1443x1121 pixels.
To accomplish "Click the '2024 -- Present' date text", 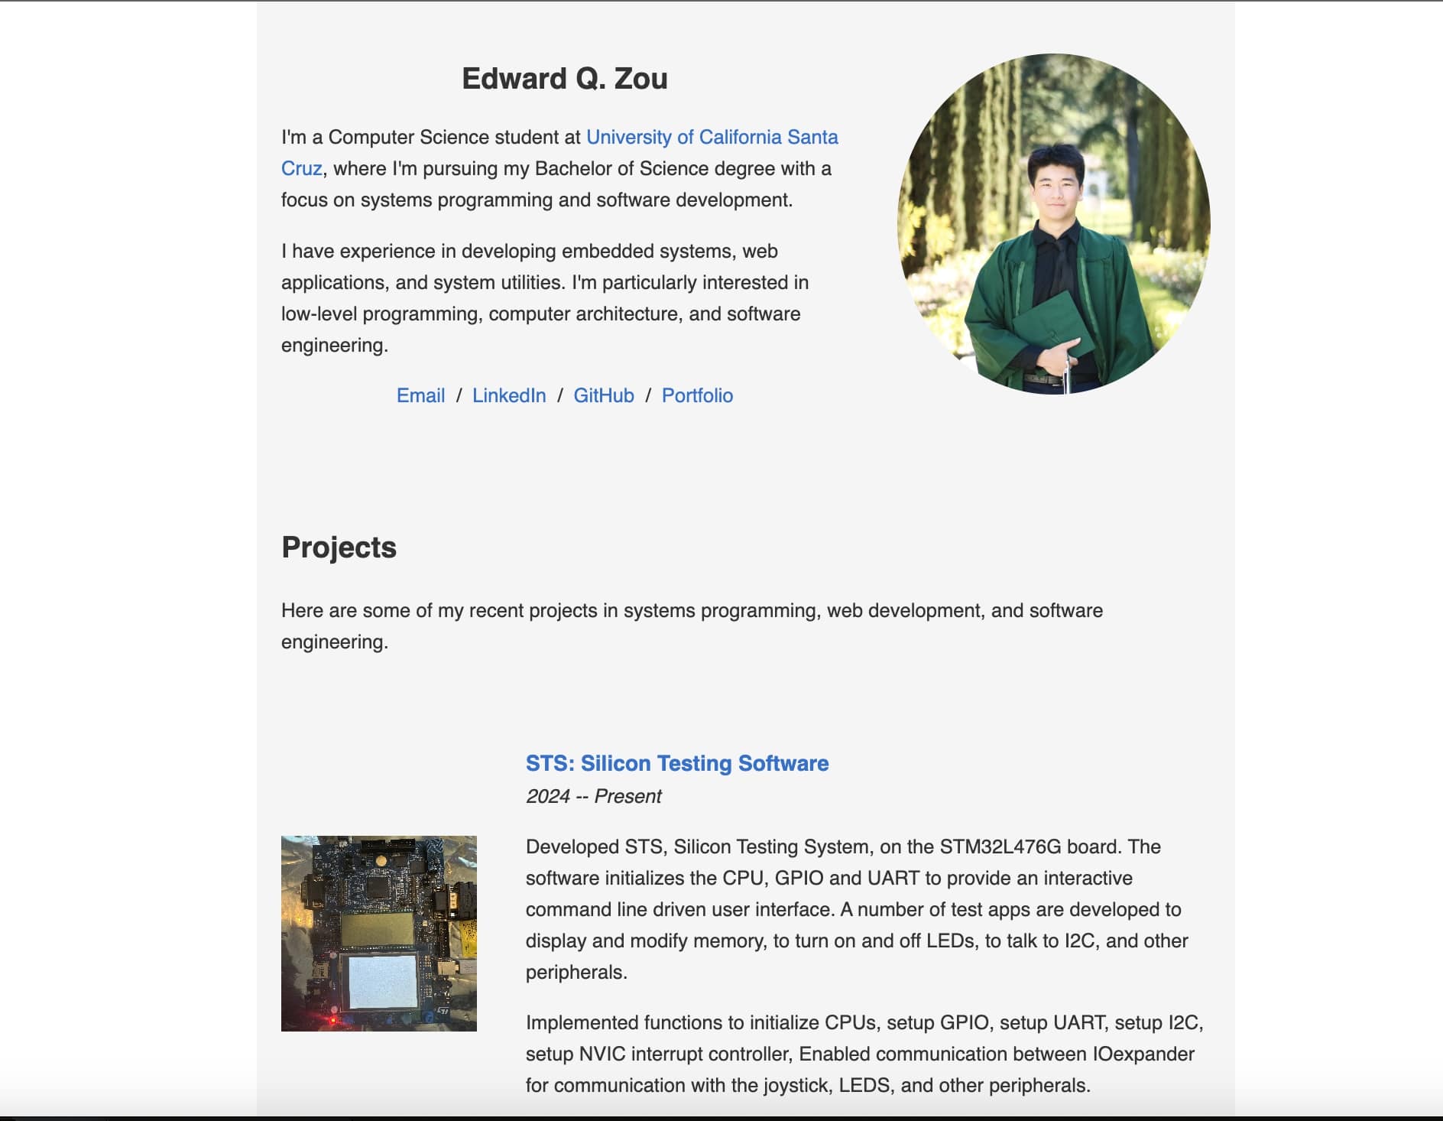I will pyautogui.click(x=593, y=796).
